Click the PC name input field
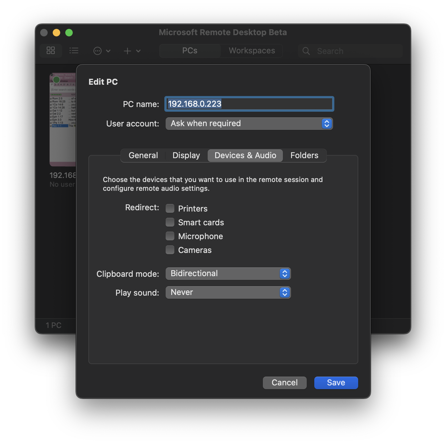 click(x=249, y=104)
